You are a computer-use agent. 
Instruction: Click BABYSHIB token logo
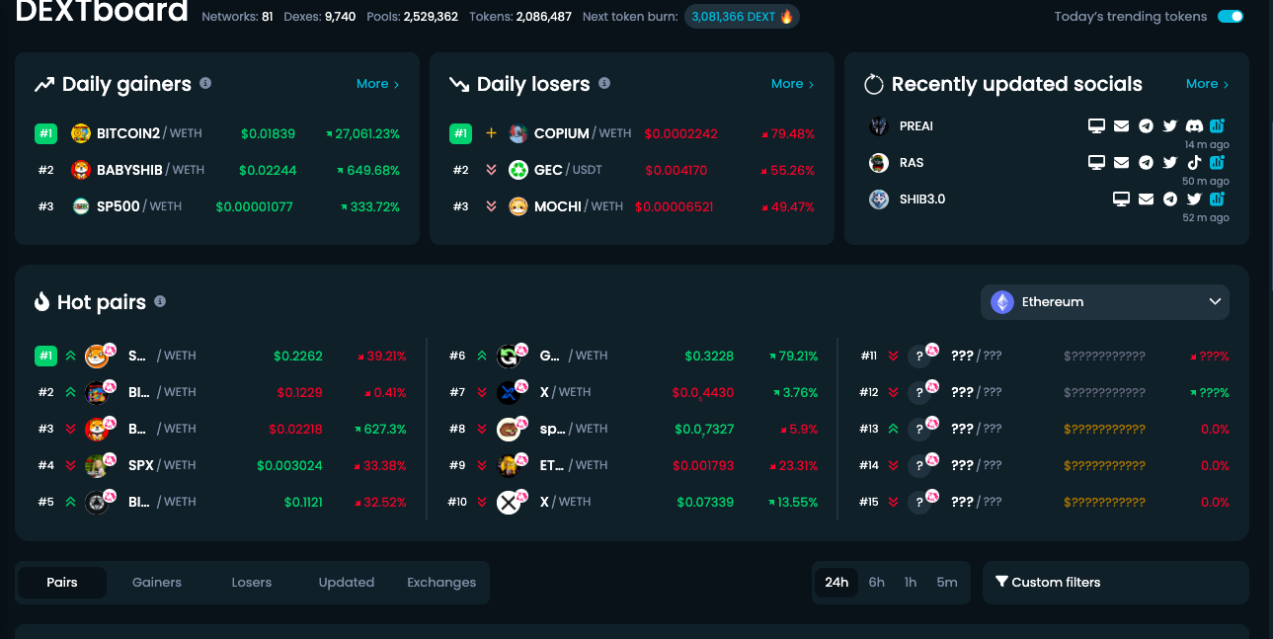click(x=81, y=170)
